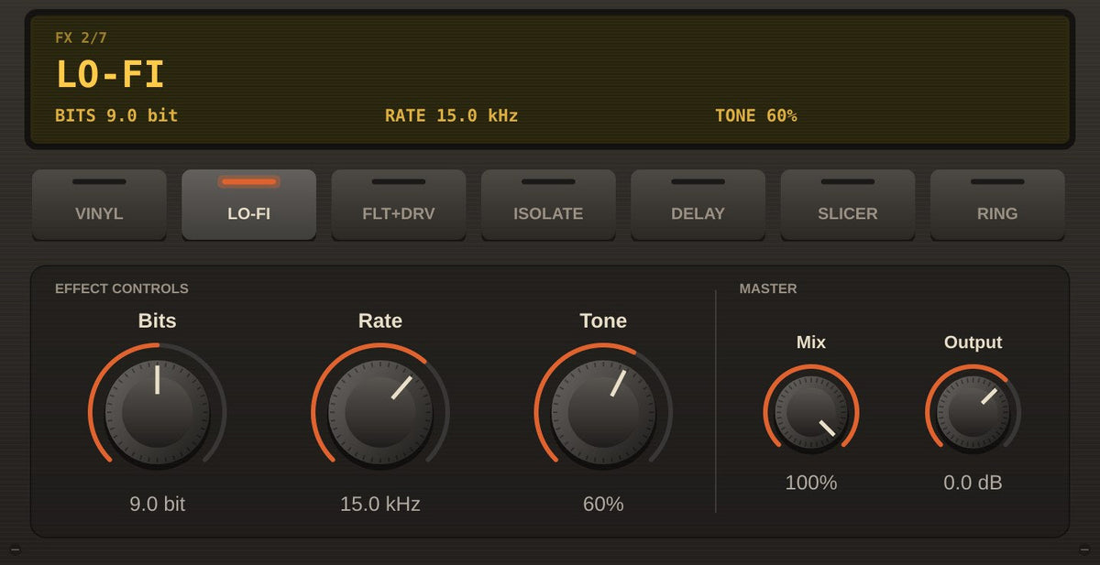Click the 0.0 dB Output value
This screenshot has width=1100, height=565.
click(973, 483)
